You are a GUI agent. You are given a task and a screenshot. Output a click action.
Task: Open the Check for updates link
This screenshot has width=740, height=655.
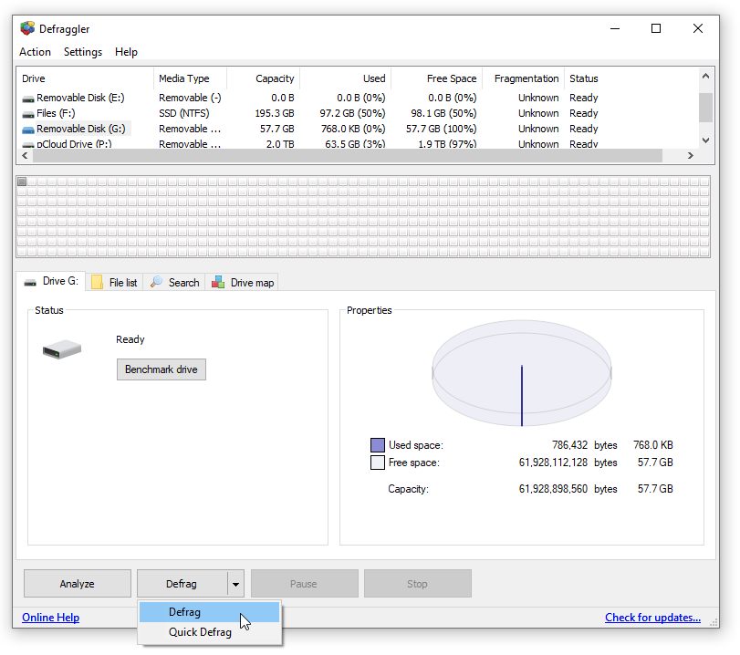(652, 618)
